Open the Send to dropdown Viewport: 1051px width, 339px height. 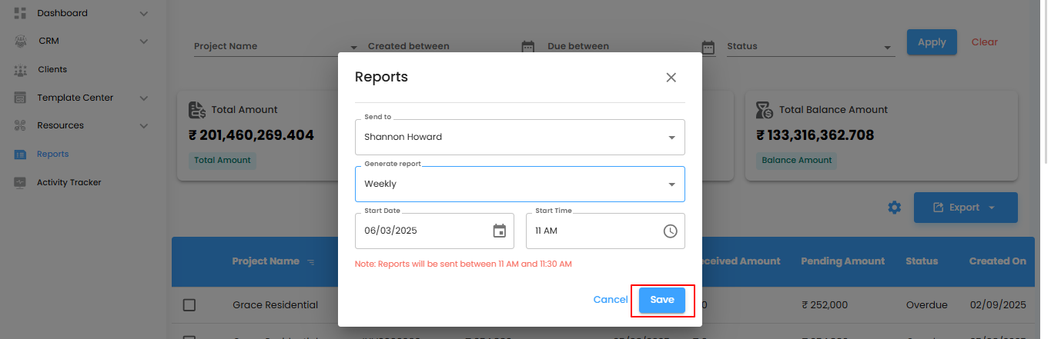(520, 137)
